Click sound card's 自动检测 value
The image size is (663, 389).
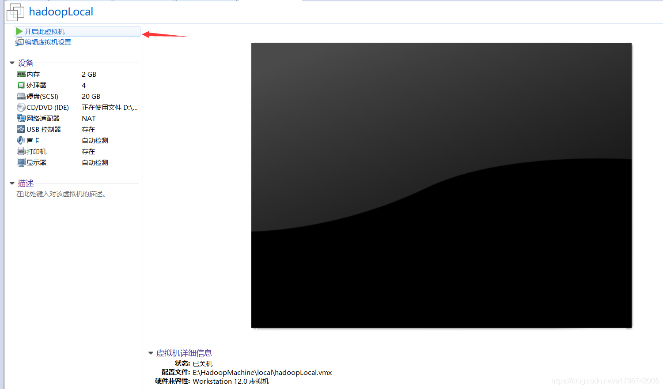(x=95, y=141)
